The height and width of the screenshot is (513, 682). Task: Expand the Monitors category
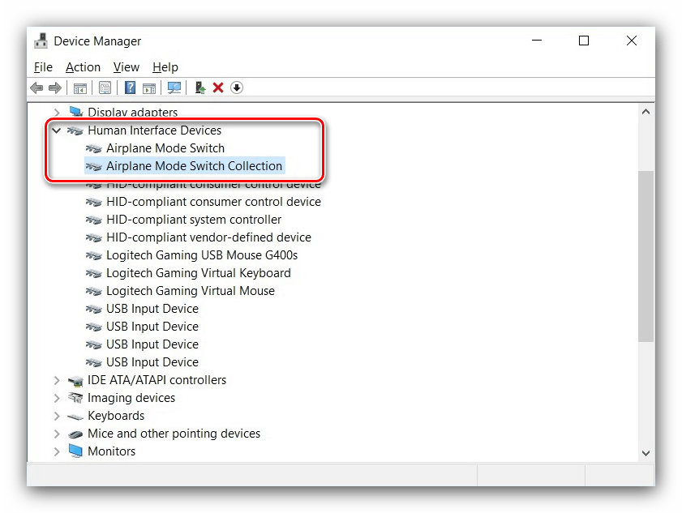pyautogui.click(x=57, y=451)
